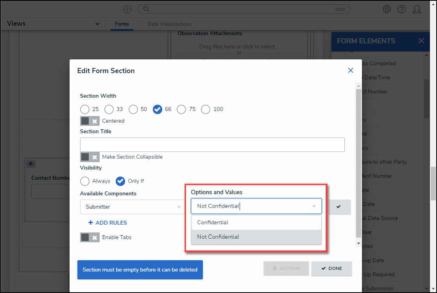This screenshot has width=437, height=293.
Task: Switch to the Data Visualizations tab
Action: [x=170, y=24]
